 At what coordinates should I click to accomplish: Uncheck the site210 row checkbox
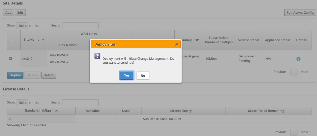pos(10,58)
